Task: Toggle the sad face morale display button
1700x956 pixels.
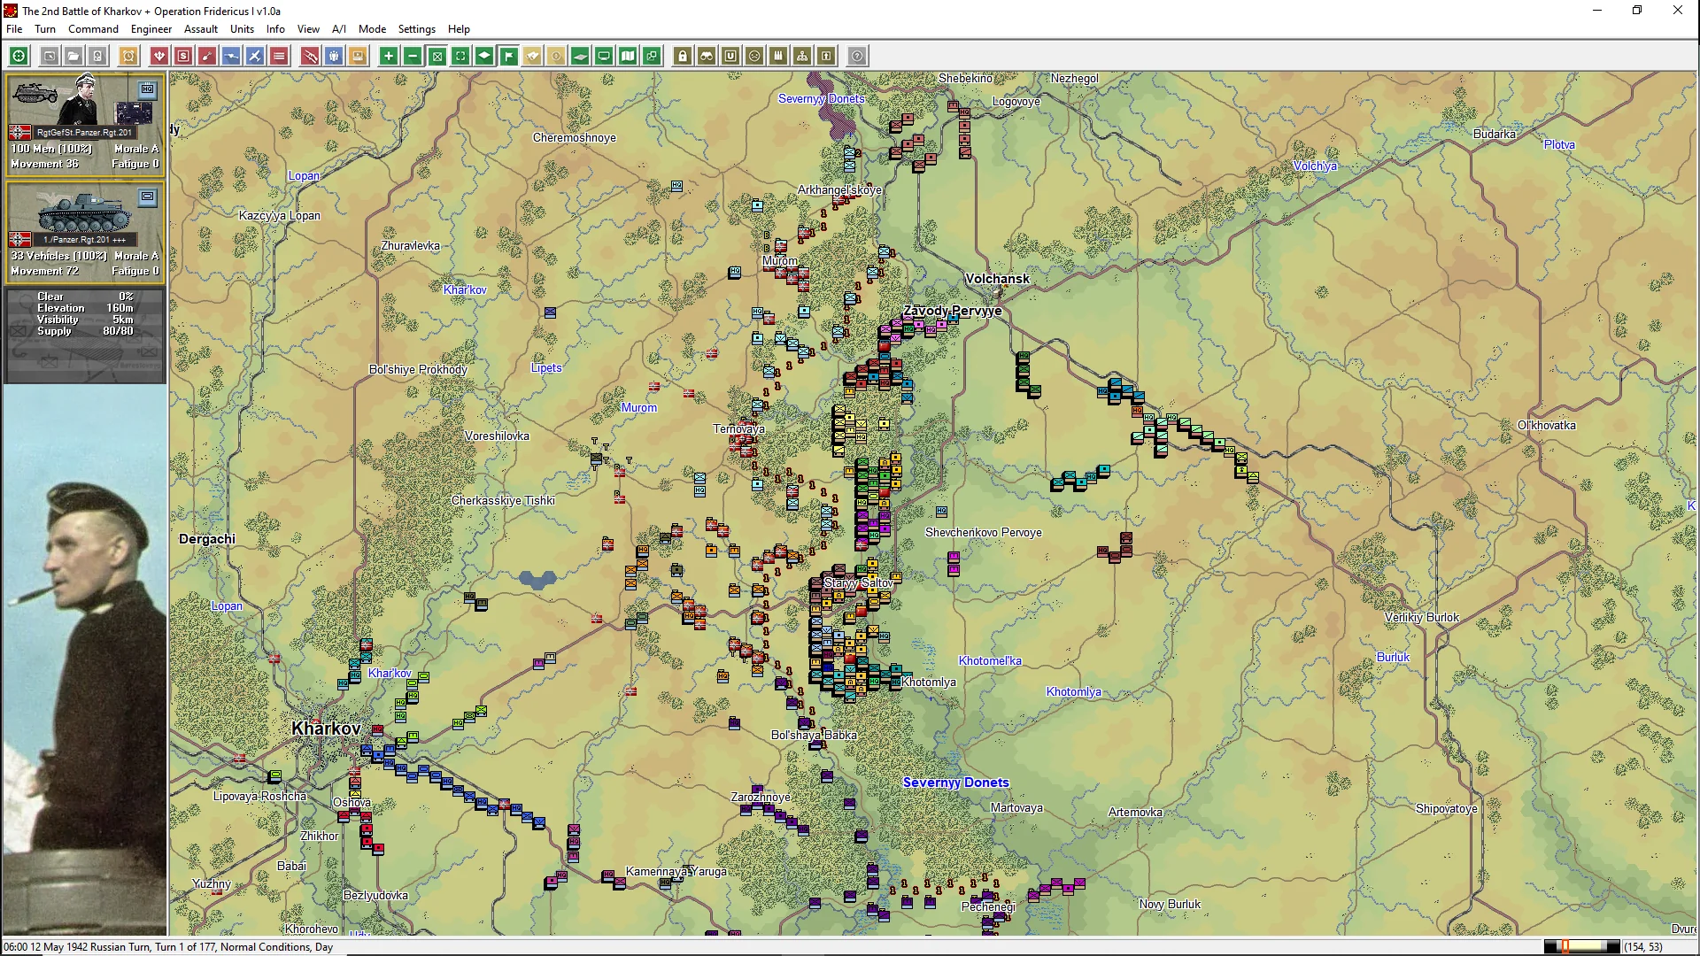Action: 754,56
